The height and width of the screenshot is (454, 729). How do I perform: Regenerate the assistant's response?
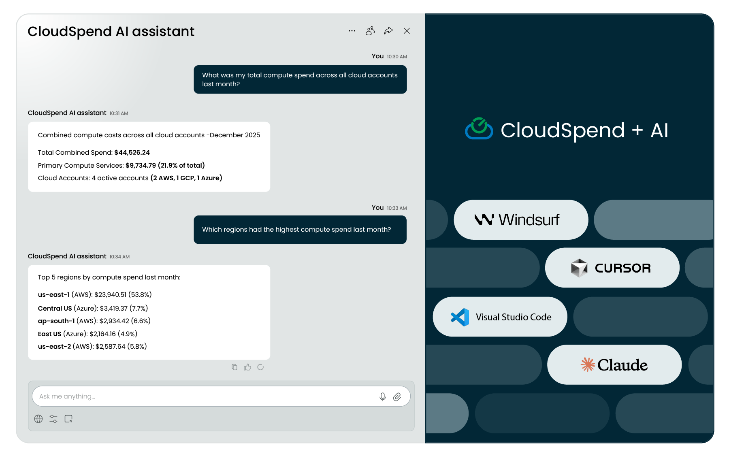coord(261,367)
